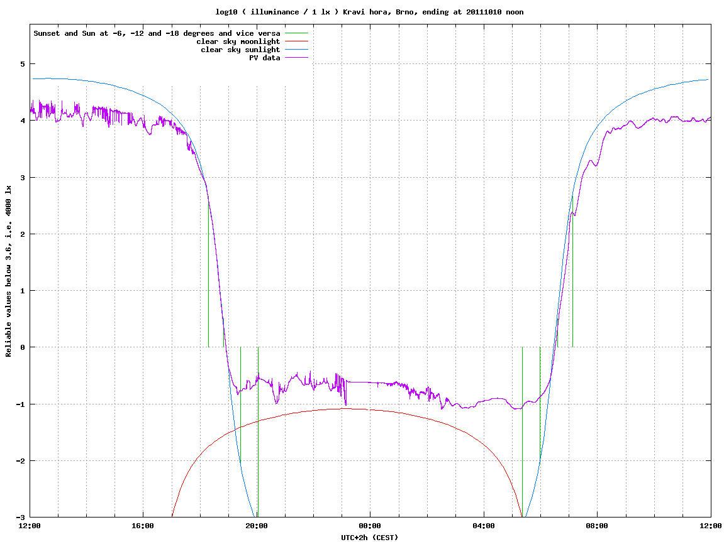Click the x-axis tick label 00:00

tap(370, 526)
